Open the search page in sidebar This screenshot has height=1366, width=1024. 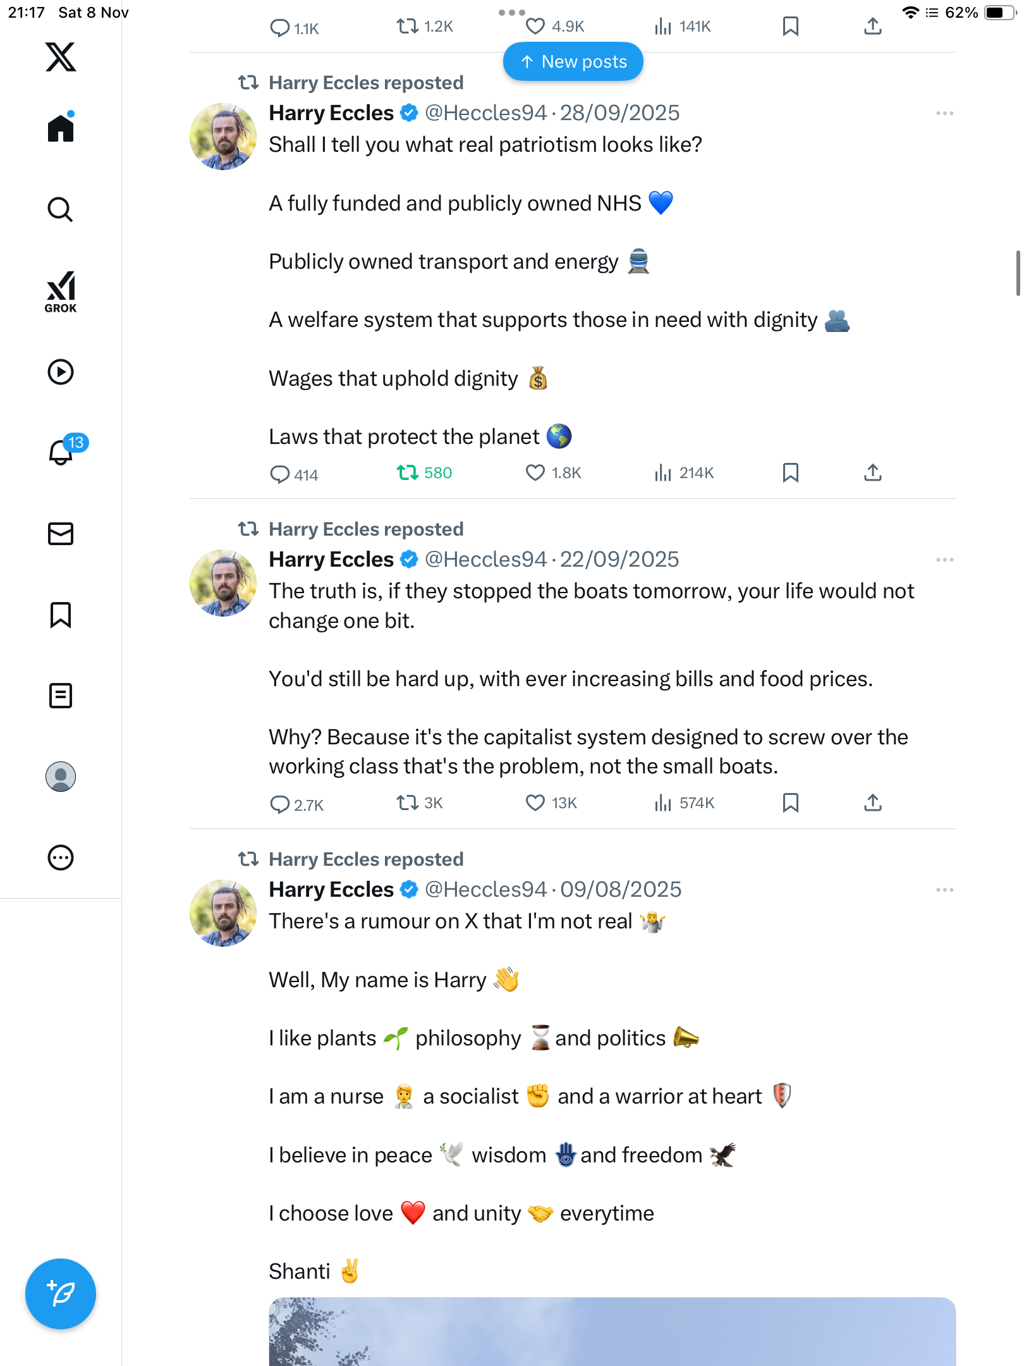[61, 209]
